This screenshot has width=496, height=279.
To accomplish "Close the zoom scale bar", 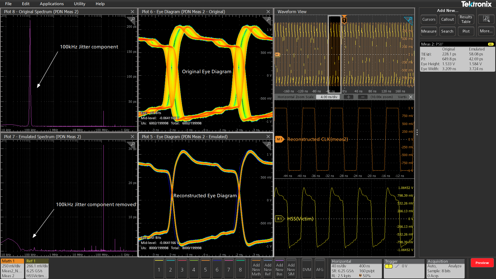I will pos(411,97).
